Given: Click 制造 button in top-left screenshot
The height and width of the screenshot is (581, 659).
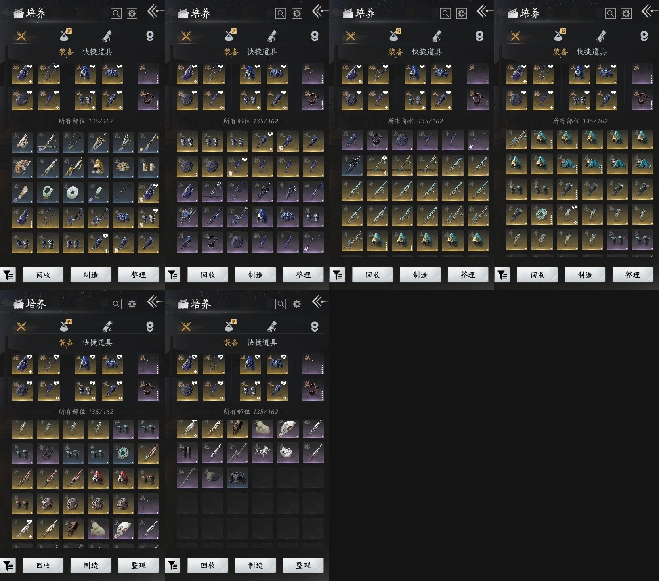Looking at the screenshot, I should pyautogui.click(x=91, y=275).
